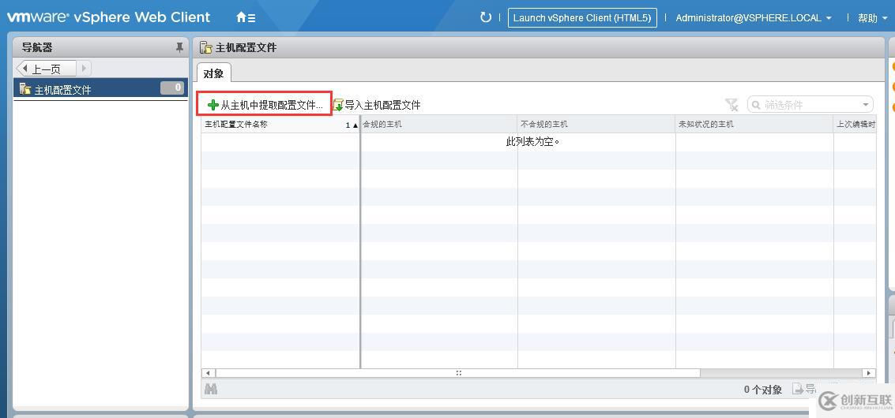
Task: Open the 帮助 help menu
Action: point(871,18)
